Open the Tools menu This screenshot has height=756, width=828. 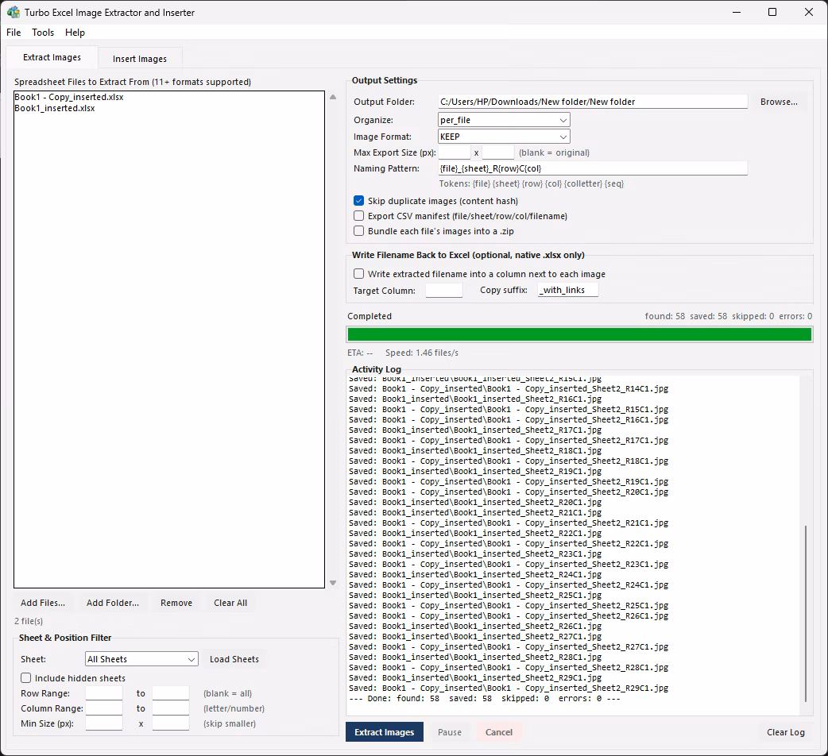43,33
